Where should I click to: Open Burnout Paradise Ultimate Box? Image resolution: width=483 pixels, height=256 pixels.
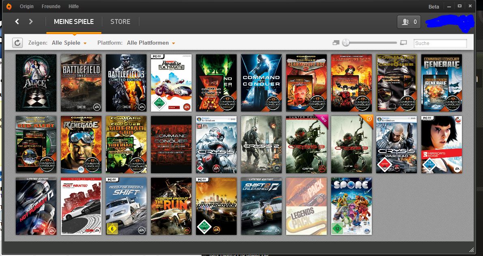click(171, 83)
